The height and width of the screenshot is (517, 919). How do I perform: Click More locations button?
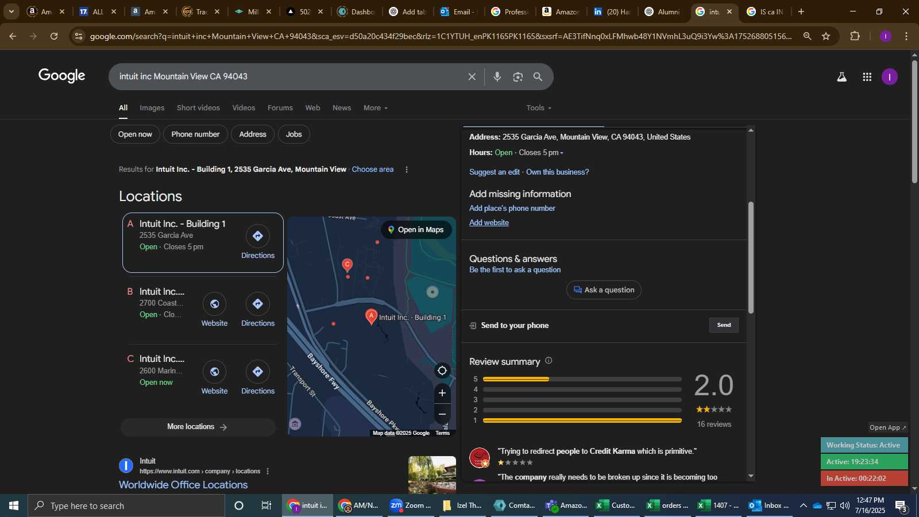point(198,427)
